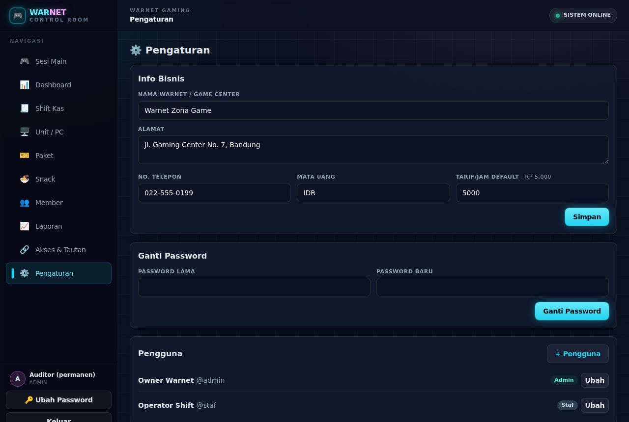629x422 pixels.
Task: Open the Snack menu item
Action: point(58,179)
